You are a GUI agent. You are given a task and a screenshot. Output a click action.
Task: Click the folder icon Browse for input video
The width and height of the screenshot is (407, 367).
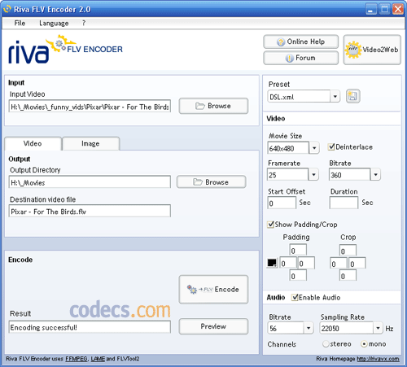(x=213, y=106)
